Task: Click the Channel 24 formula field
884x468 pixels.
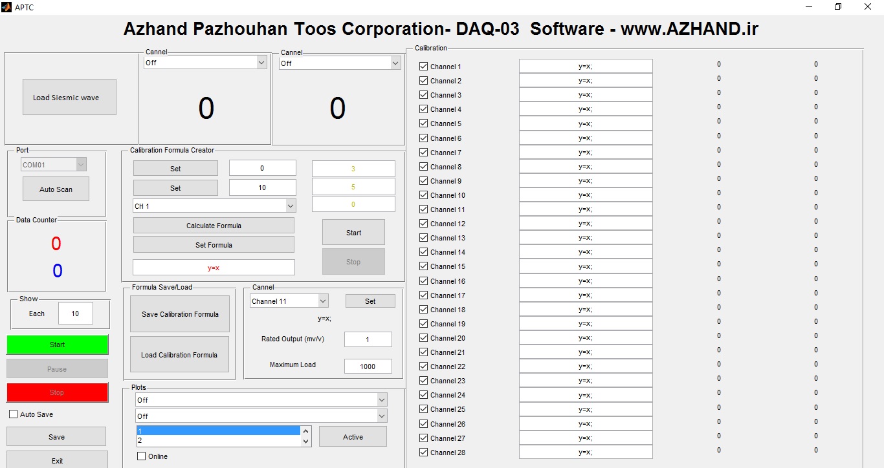Action: tap(586, 394)
